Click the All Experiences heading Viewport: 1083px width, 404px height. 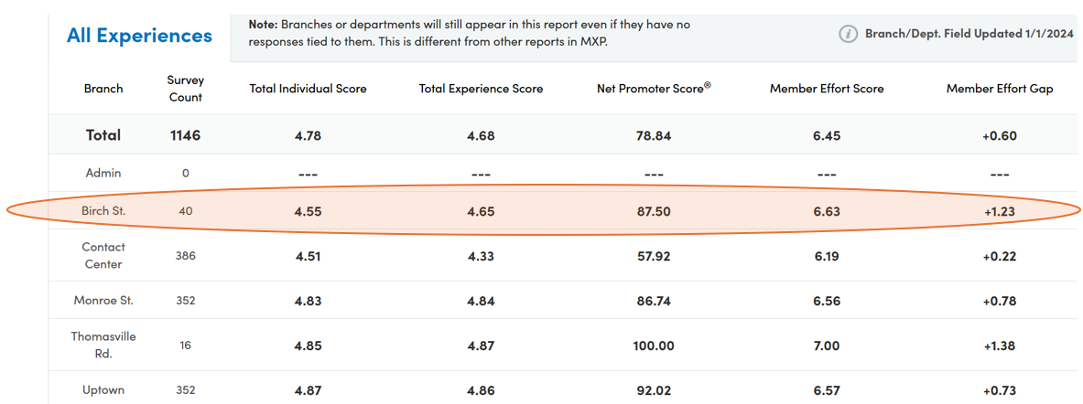pos(139,36)
